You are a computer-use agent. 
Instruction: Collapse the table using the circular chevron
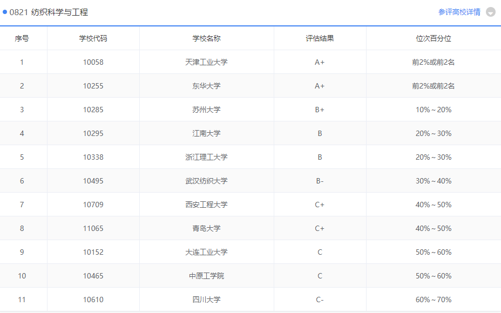point(490,11)
